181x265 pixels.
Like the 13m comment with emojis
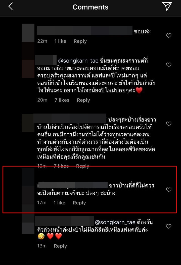tap(169, 226)
